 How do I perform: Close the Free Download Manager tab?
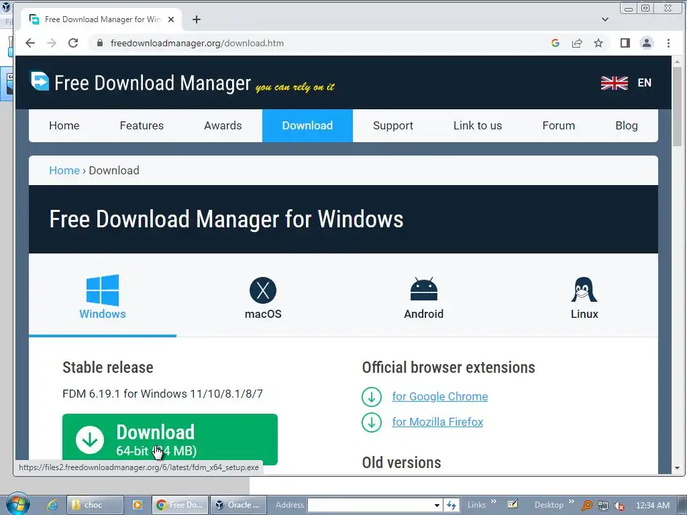171,19
